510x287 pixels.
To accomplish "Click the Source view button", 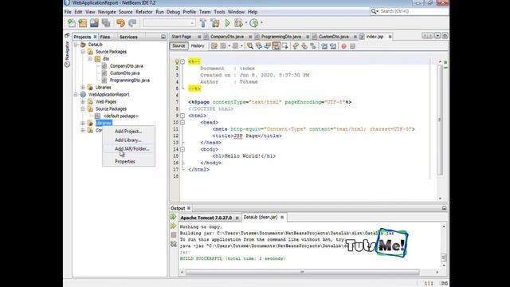I will [178, 46].
